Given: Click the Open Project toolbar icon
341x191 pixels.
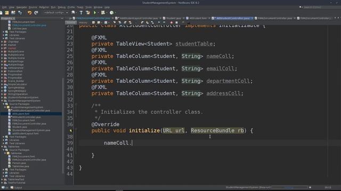Looking at the screenshot, I should coord(13,13).
